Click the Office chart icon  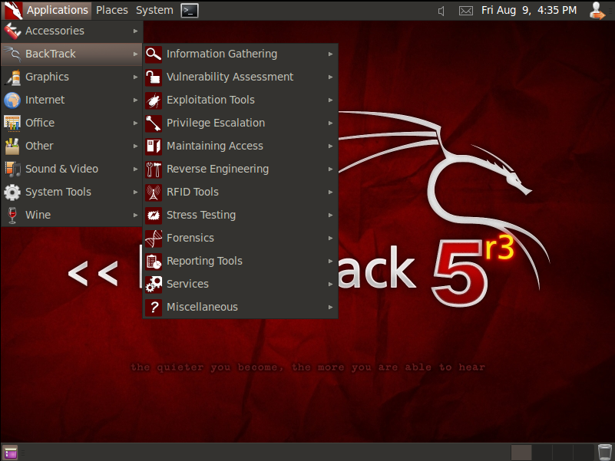coord(12,123)
